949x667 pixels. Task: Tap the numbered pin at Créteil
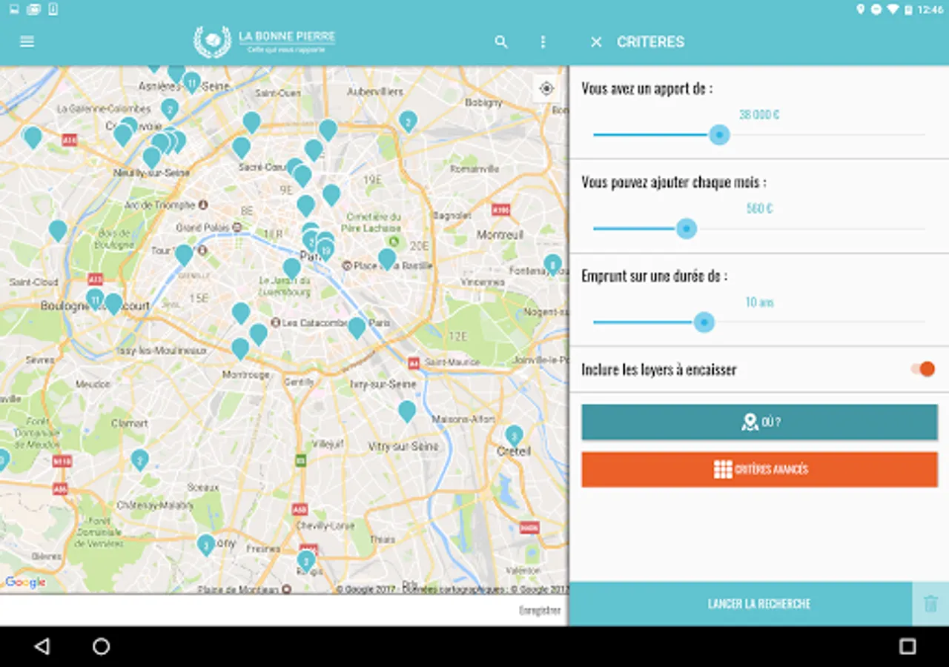tap(514, 435)
